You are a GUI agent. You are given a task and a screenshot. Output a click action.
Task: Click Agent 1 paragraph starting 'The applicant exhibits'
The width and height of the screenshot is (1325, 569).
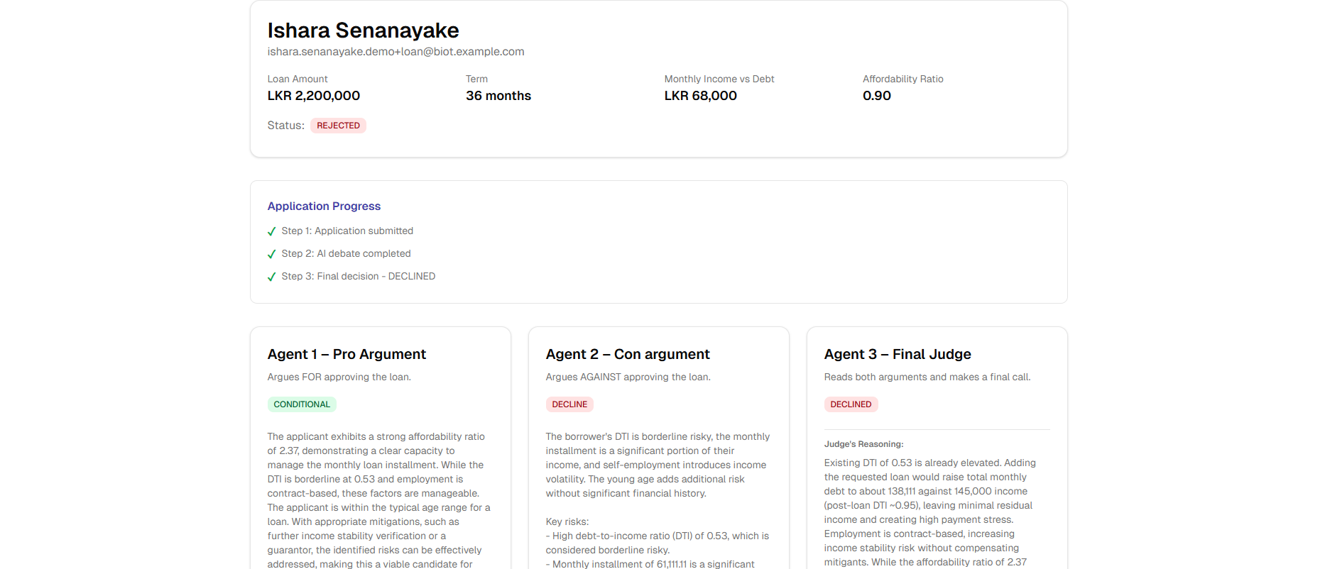click(379, 500)
